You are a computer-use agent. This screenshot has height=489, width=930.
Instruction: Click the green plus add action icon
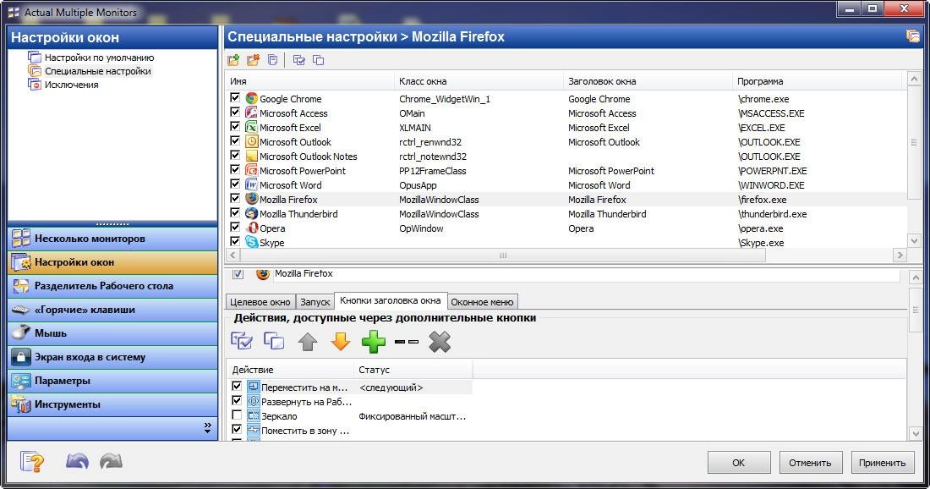[374, 342]
